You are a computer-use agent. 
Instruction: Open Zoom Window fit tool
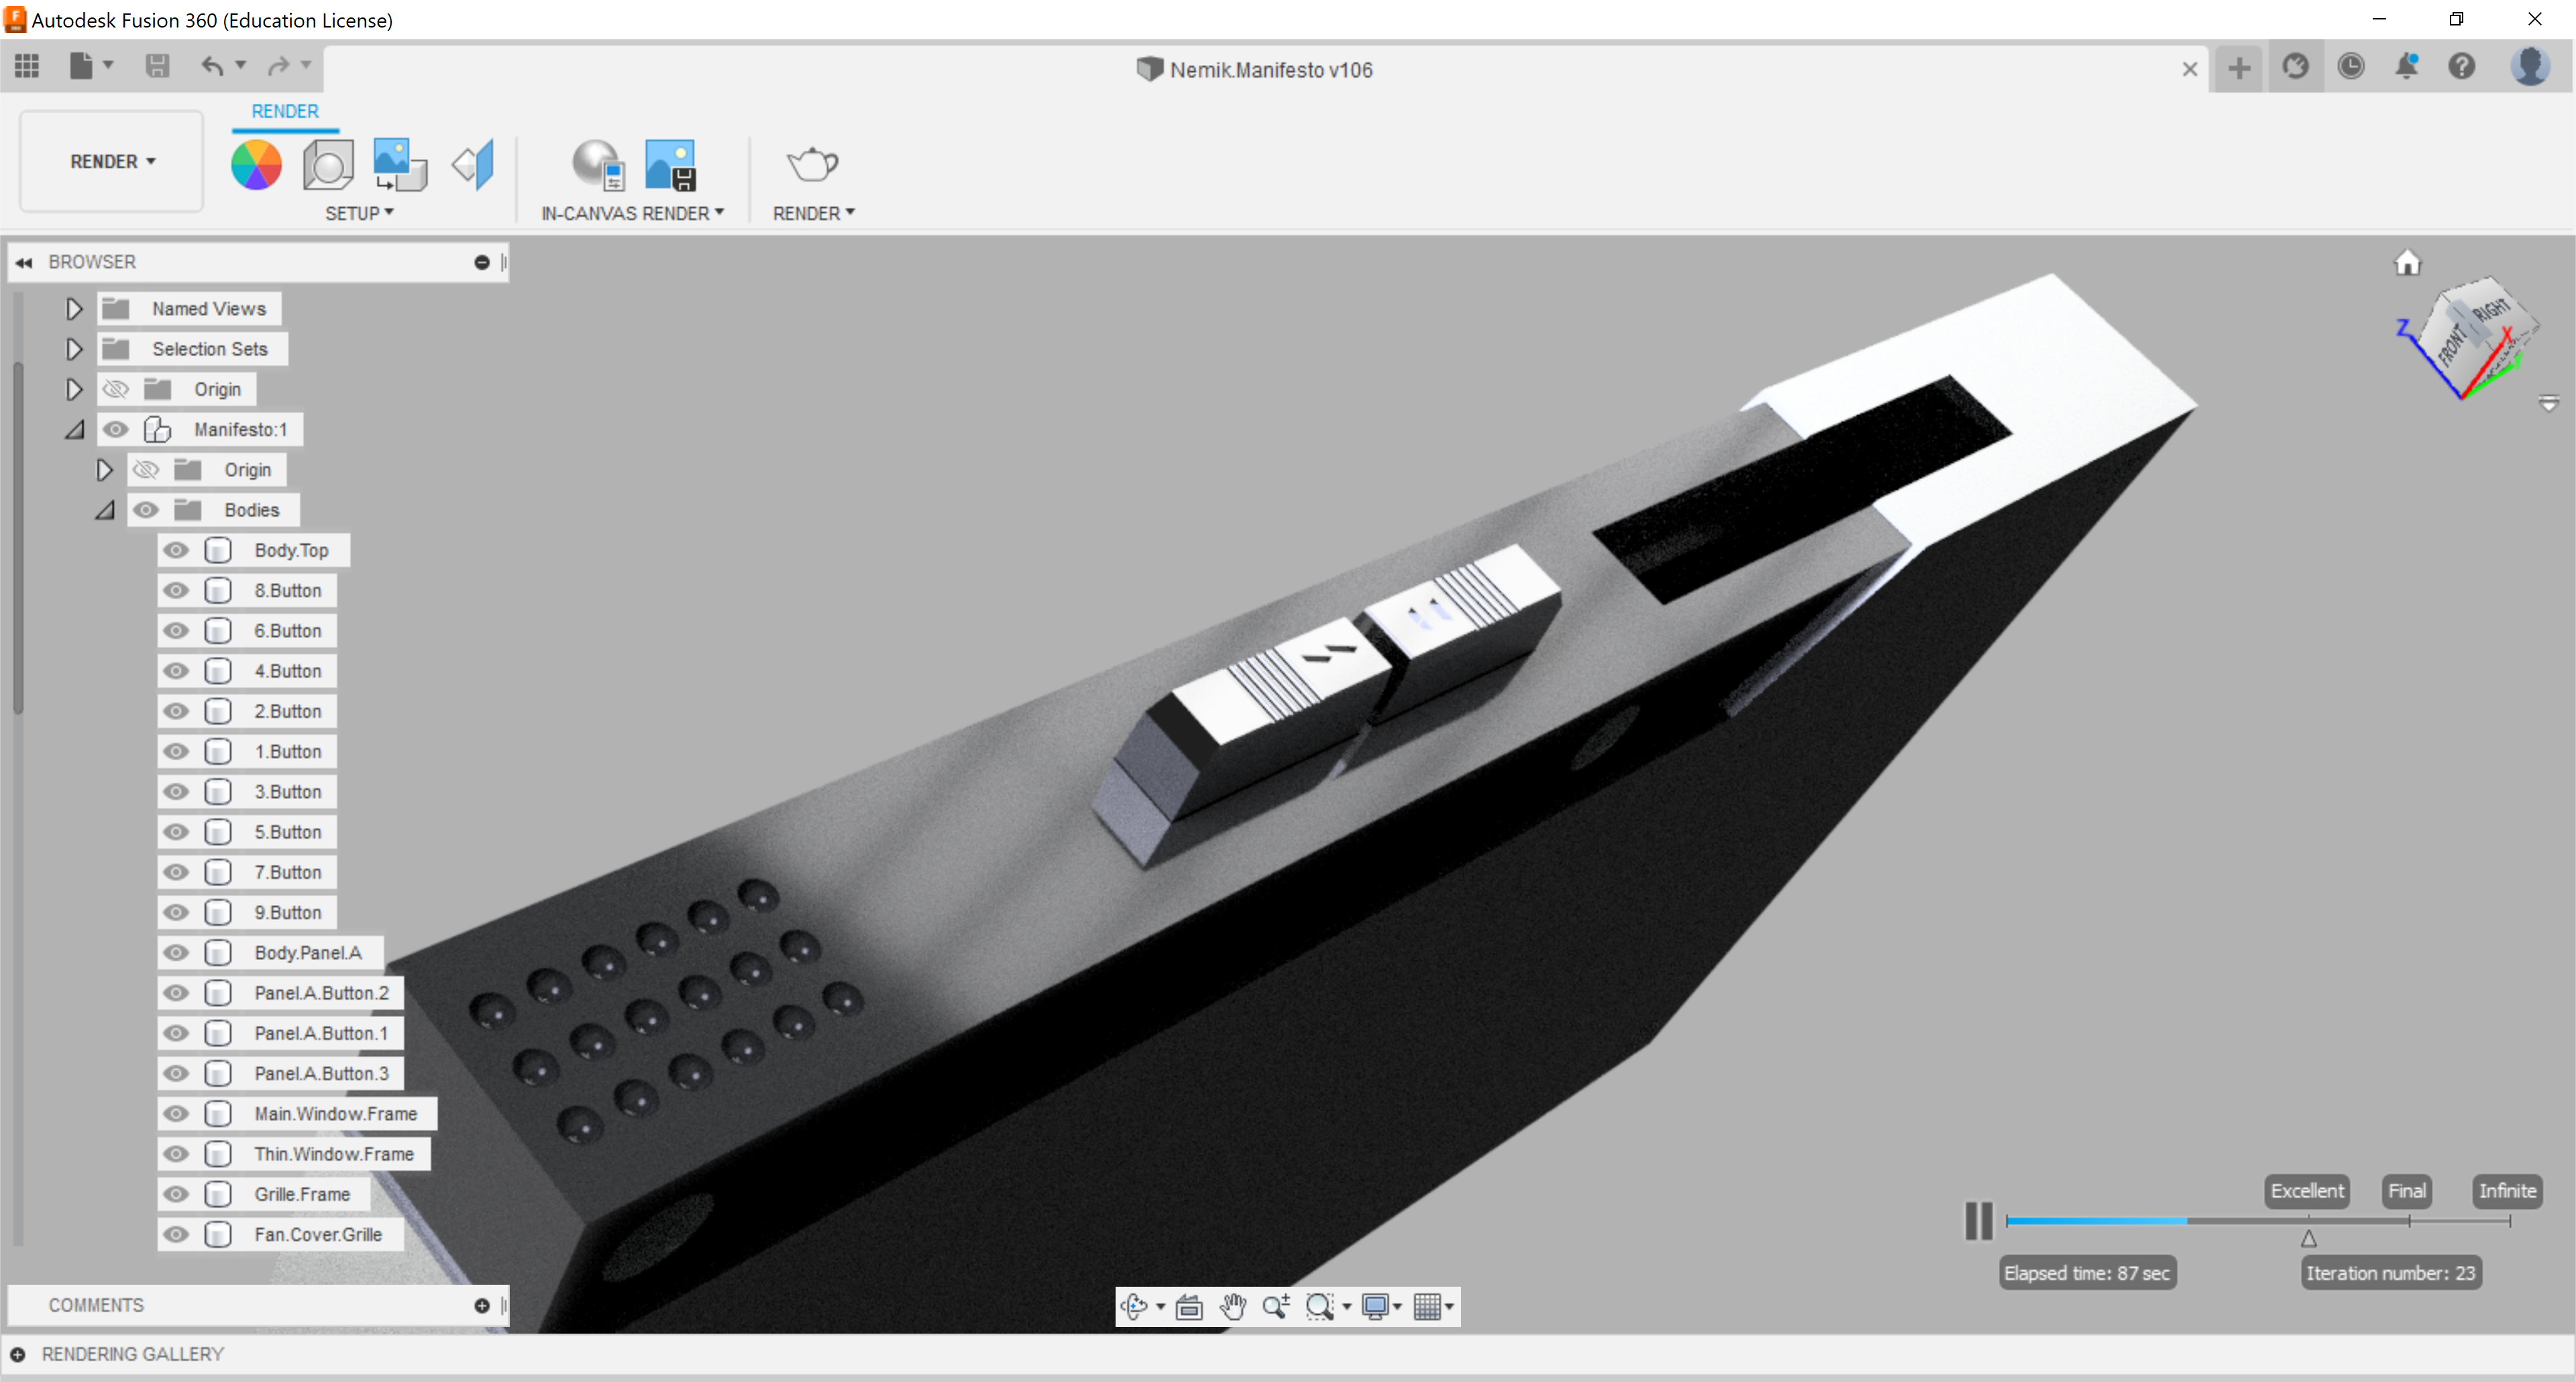[x=1319, y=1306]
